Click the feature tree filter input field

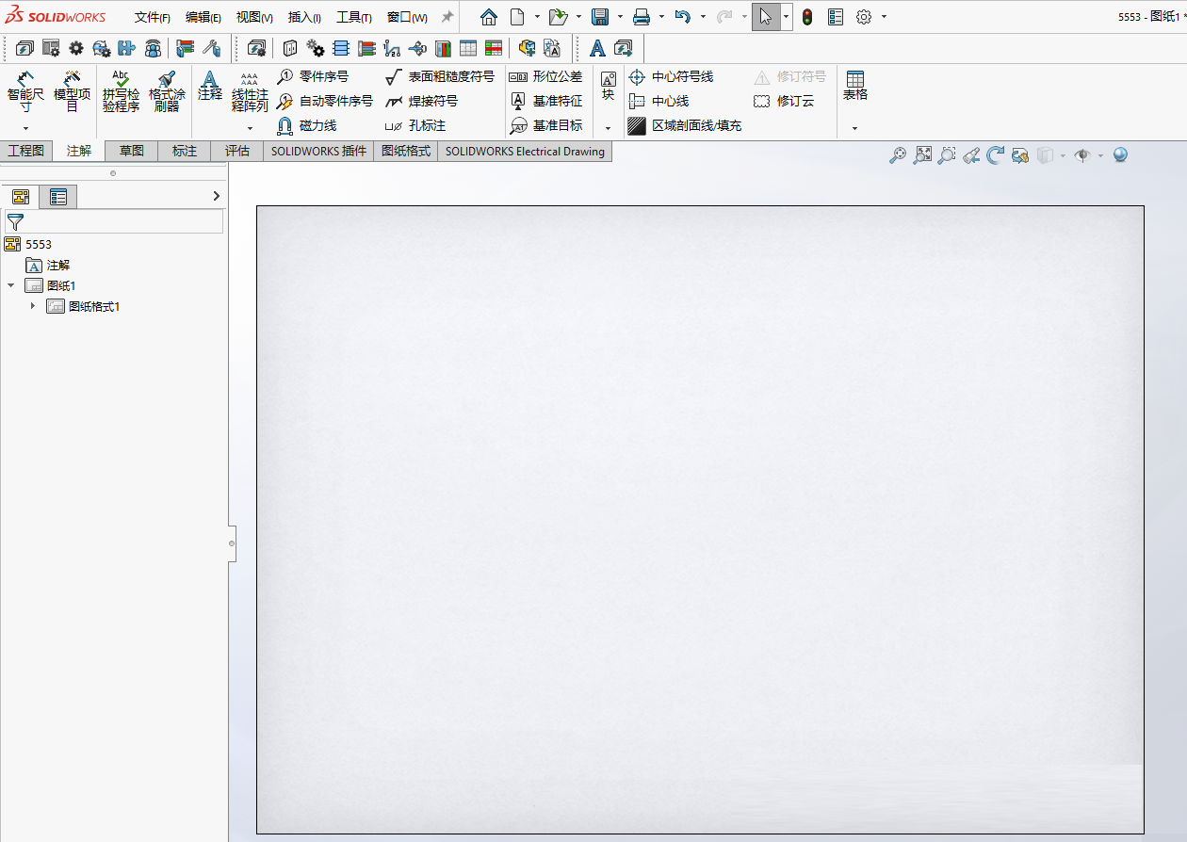pyautogui.click(x=122, y=221)
